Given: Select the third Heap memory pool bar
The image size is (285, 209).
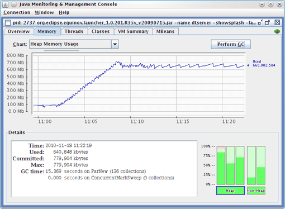Looking at the screenshot, I should coord(240,165).
